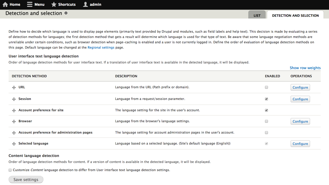Click the Session row drag handle
The height and width of the screenshot is (185, 329).
14,99
